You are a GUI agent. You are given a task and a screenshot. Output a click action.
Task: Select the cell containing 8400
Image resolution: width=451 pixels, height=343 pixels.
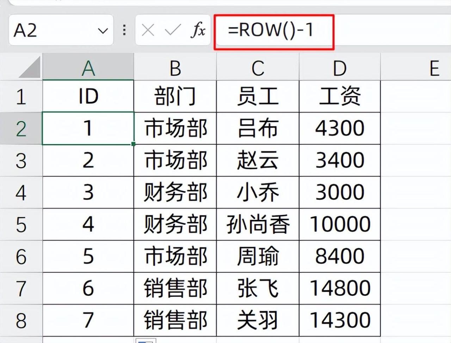340,256
